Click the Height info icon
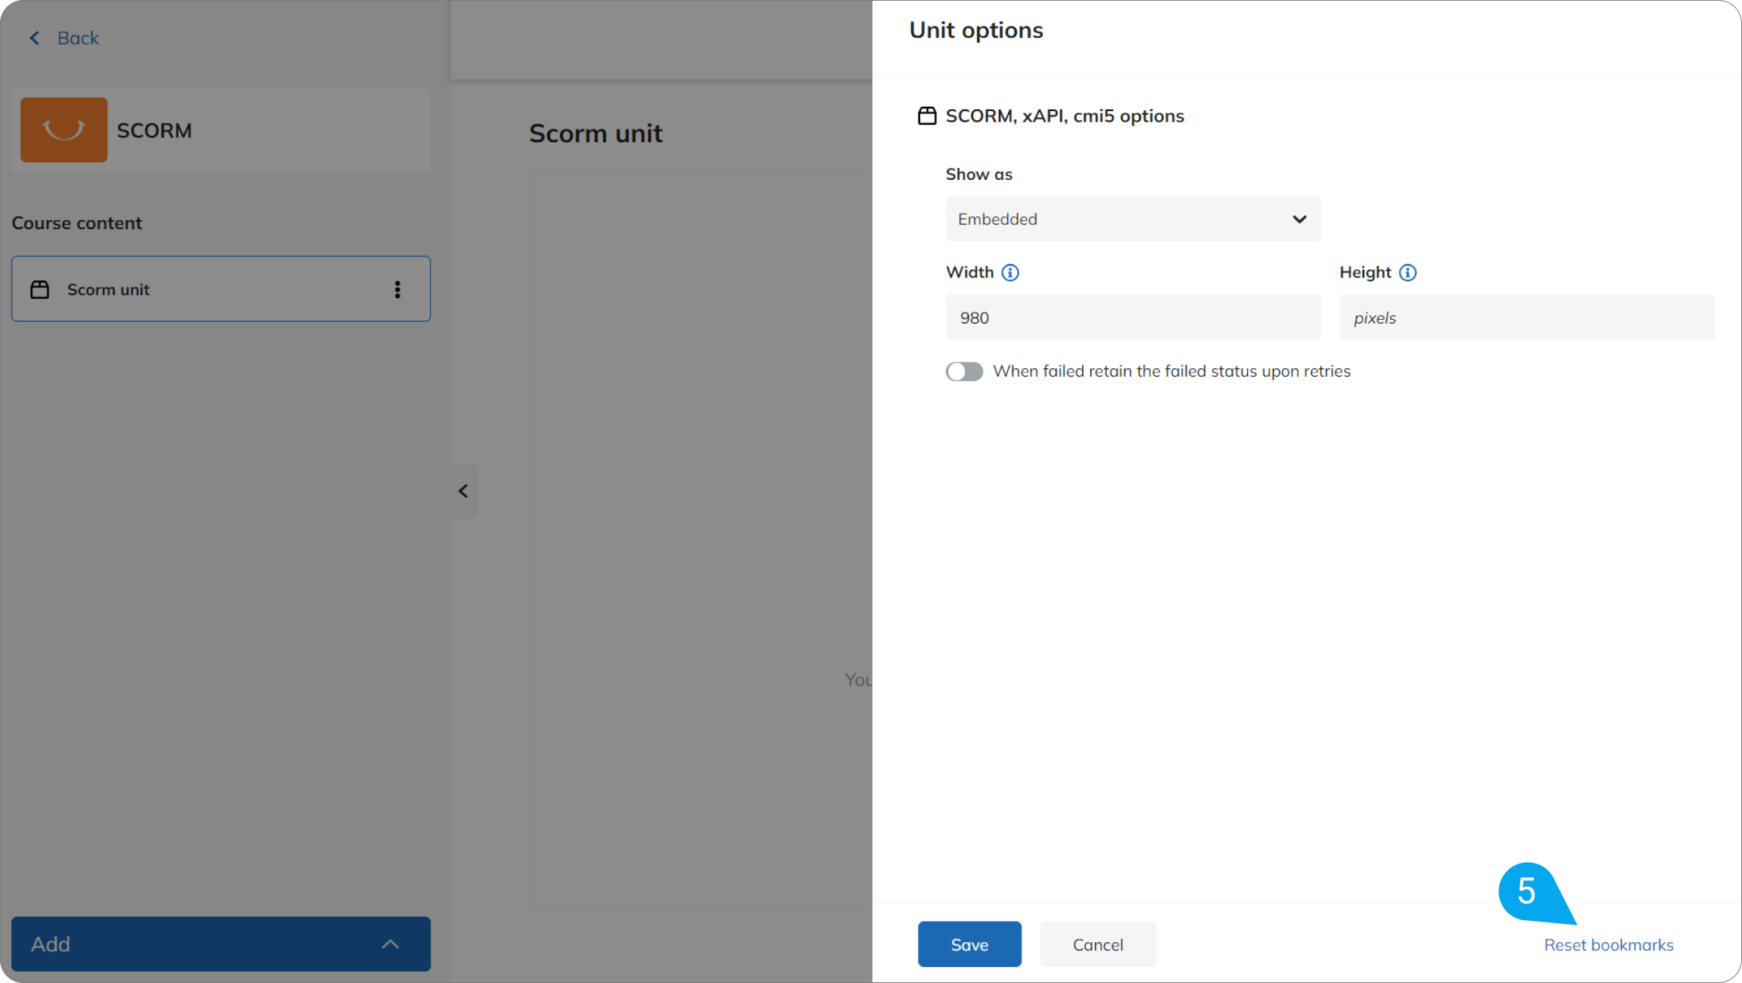Image resolution: width=1742 pixels, height=983 pixels. [1408, 273]
